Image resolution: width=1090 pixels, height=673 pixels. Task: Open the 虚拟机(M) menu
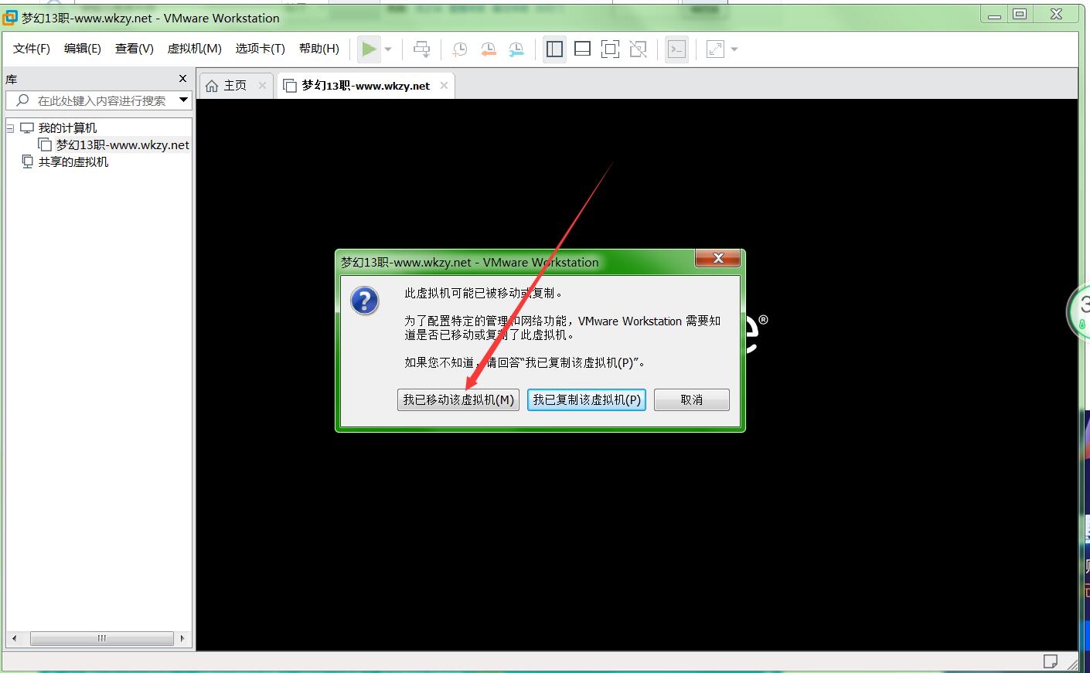click(x=194, y=49)
